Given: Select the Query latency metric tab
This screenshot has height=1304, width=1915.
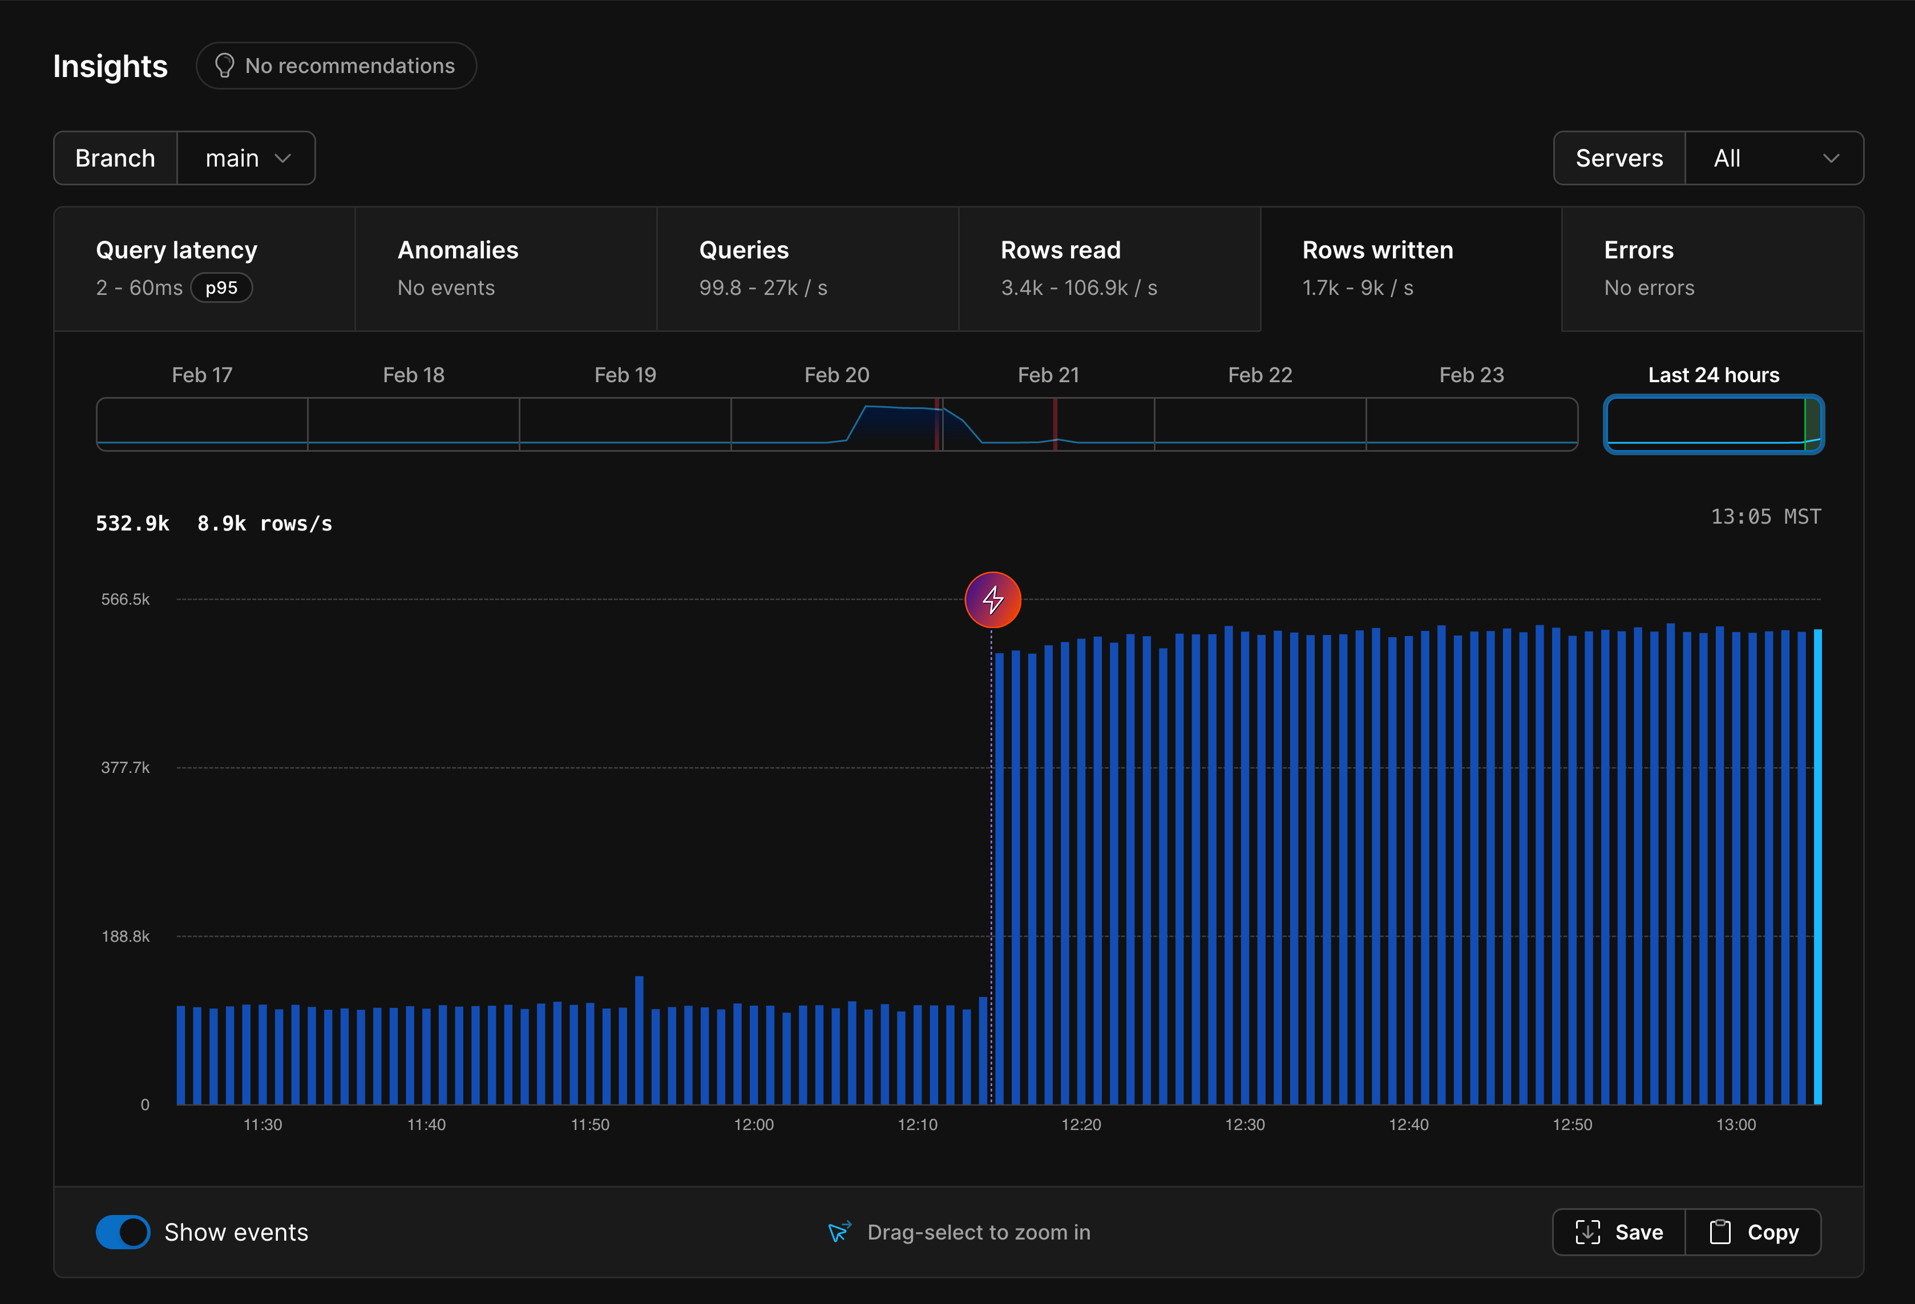Looking at the screenshot, I should [x=203, y=269].
